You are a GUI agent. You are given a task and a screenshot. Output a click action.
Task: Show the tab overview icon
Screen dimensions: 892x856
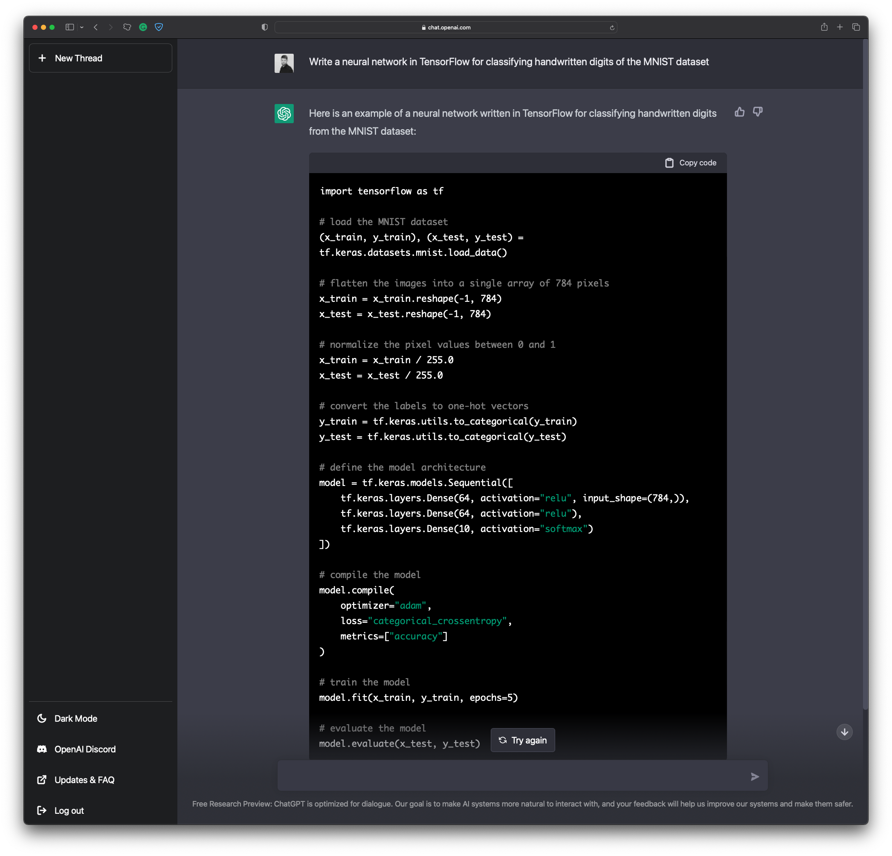856,27
